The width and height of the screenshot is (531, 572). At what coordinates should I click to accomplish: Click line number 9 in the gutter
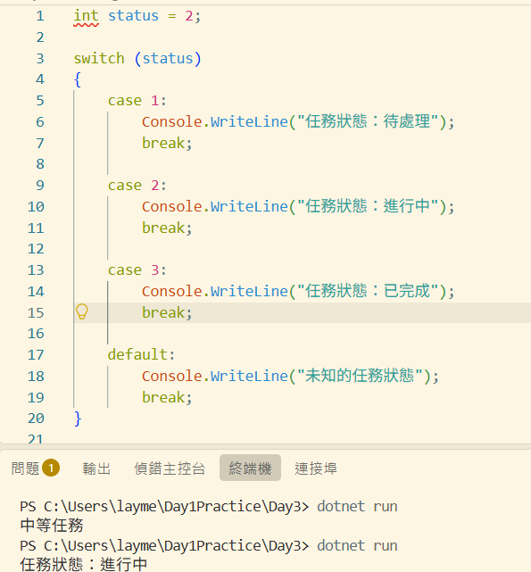pyautogui.click(x=40, y=186)
